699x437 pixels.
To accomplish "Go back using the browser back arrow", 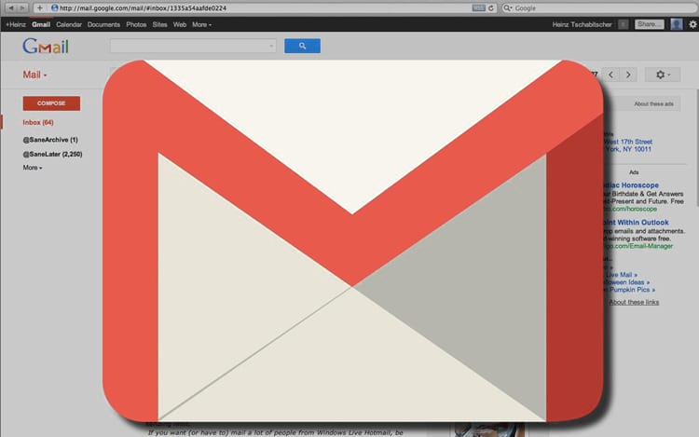I will click(x=11, y=8).
